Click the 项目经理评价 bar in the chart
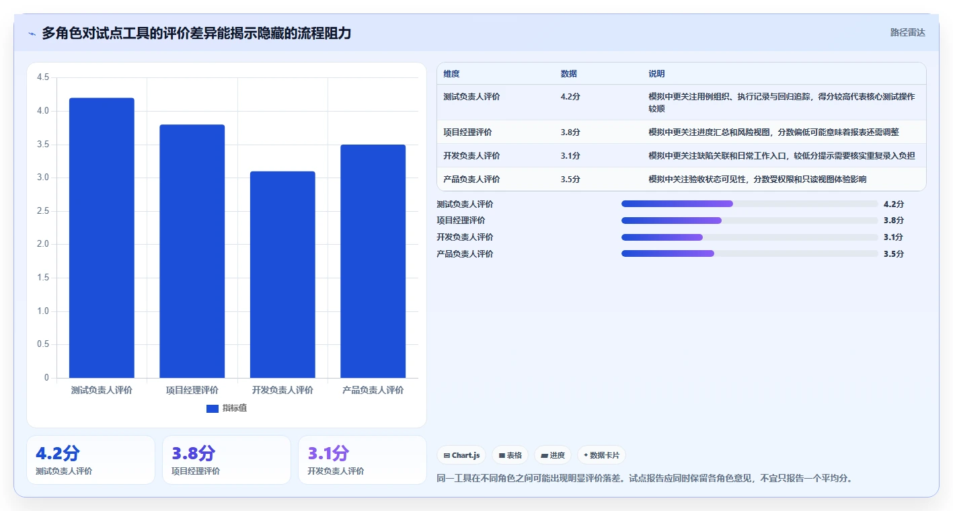This screenshot has width=953, height=511. click(x=192, y=251)
